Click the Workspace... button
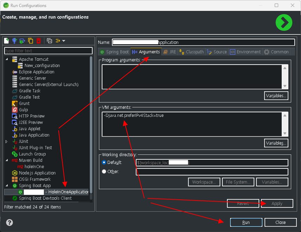301x232 pixels. point(204,182)
